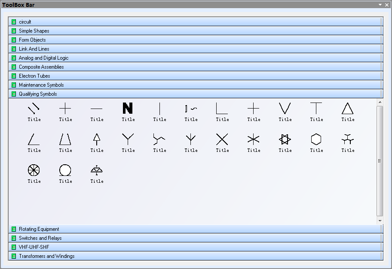This screenshot has width=392, height=269.
Task: Select the spoked wheel circle symbol
Action: point(34,170)
